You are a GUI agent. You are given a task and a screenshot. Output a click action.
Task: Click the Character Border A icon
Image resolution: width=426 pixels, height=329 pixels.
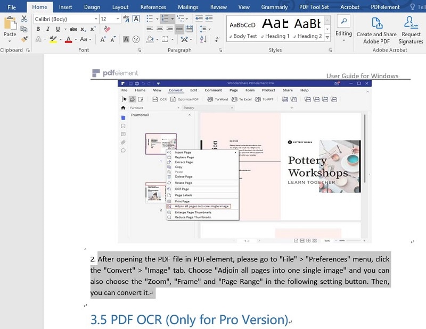pyautogui.click(x=136, y=19)
